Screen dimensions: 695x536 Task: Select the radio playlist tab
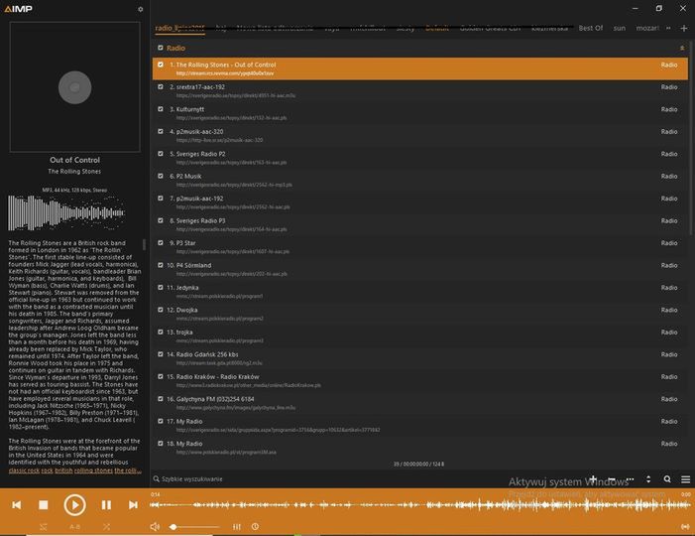coord(180,28)
